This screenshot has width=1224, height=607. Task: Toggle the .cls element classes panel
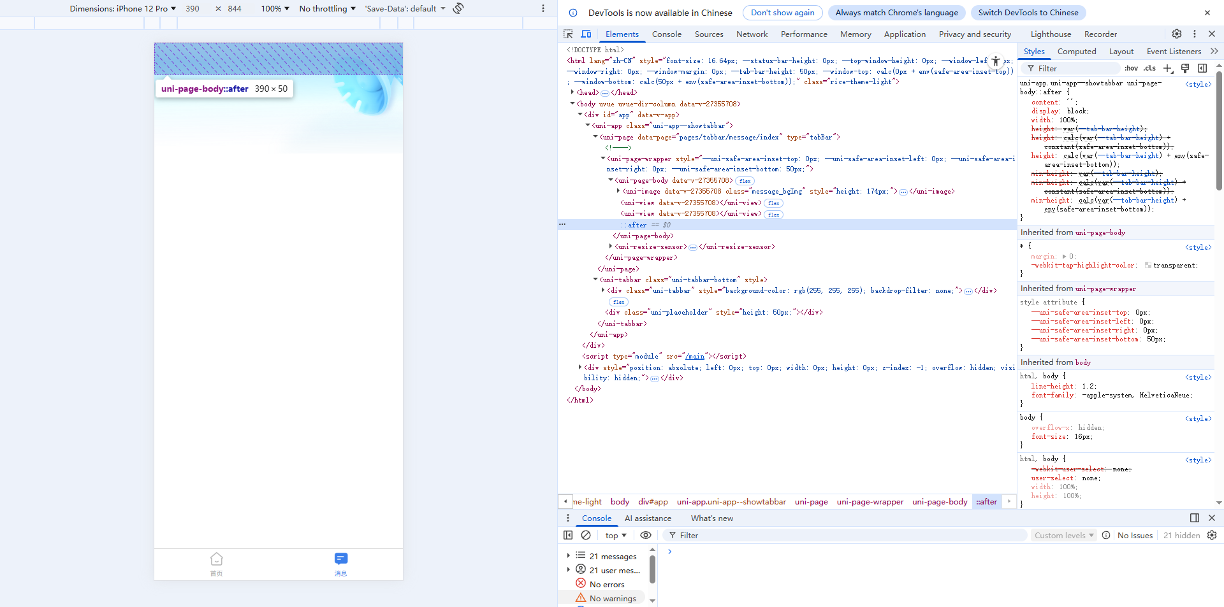1149,68
